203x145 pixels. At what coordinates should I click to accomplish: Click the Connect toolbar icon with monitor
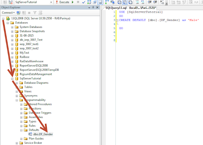tap(5, 2)
